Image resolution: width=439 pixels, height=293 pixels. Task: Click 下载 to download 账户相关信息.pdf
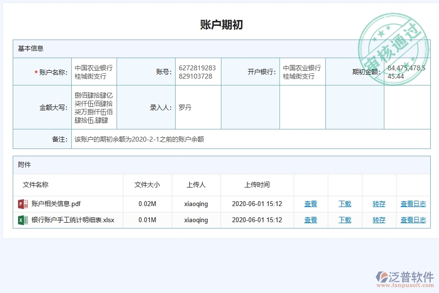344,204
